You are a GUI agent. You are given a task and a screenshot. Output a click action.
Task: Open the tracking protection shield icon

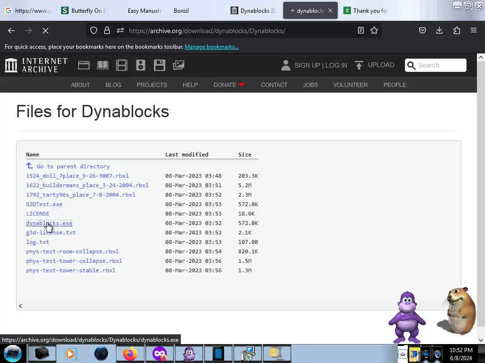(94, 30)
